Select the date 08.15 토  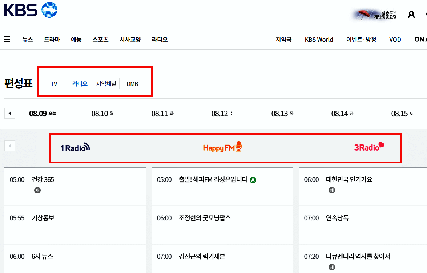[402, 113]
